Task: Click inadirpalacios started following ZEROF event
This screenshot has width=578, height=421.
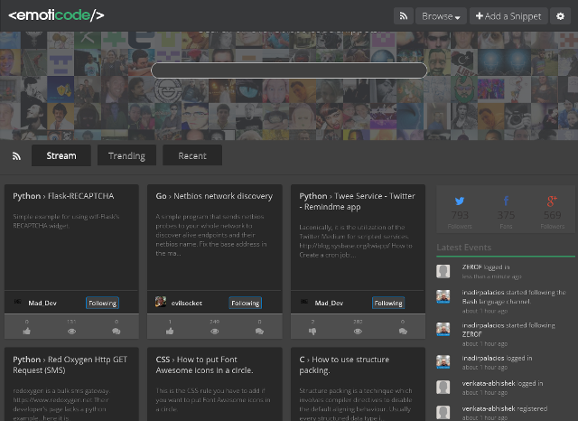Action: click(x=508, y=330)
